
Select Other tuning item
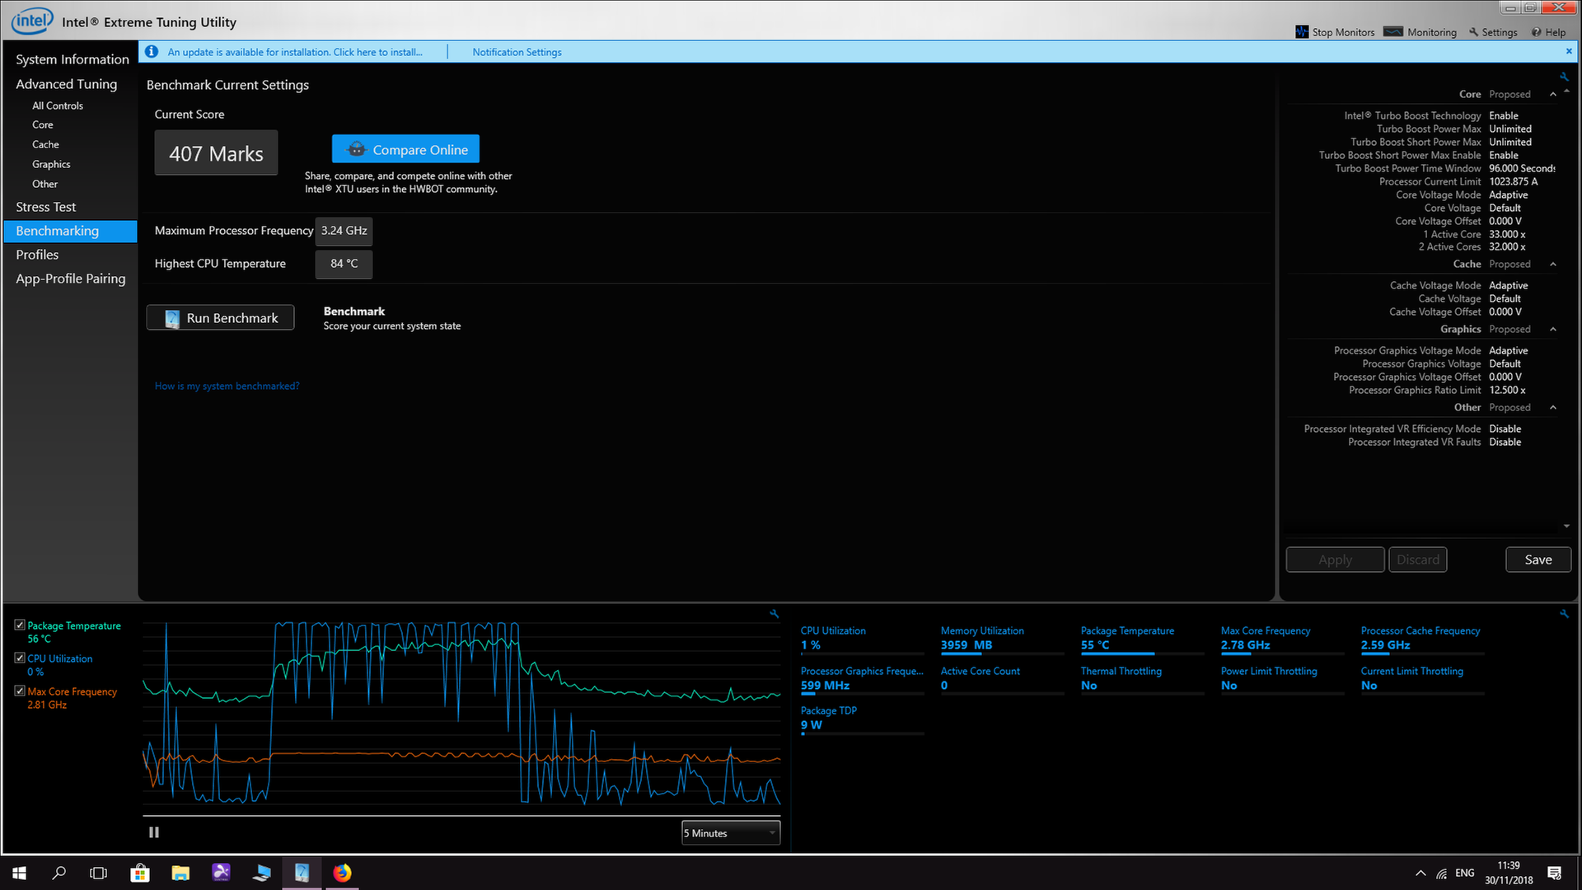tap(44, 184)
